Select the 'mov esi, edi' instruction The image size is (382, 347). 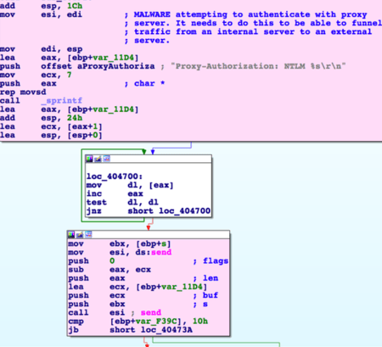click(42, 14)
